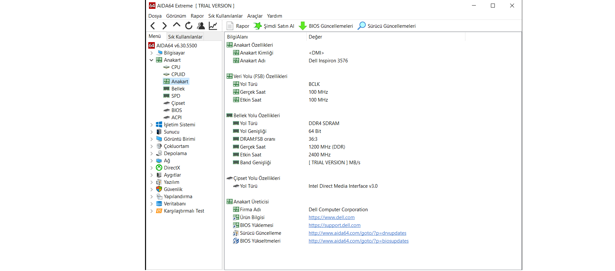615x271 pixels.
Task: Expand the Bilgisayar tree node
Action: (x=152, y=53)
